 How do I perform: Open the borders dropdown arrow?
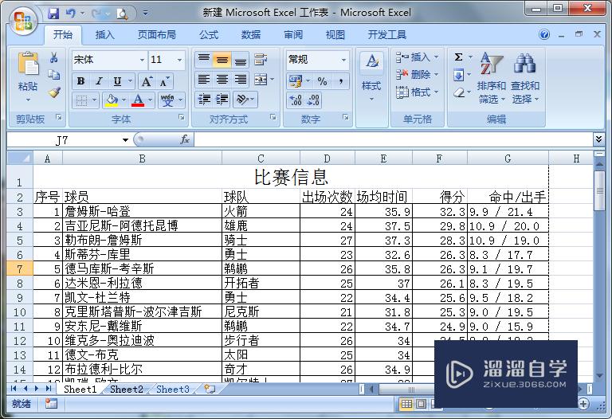tap(94, 100)
